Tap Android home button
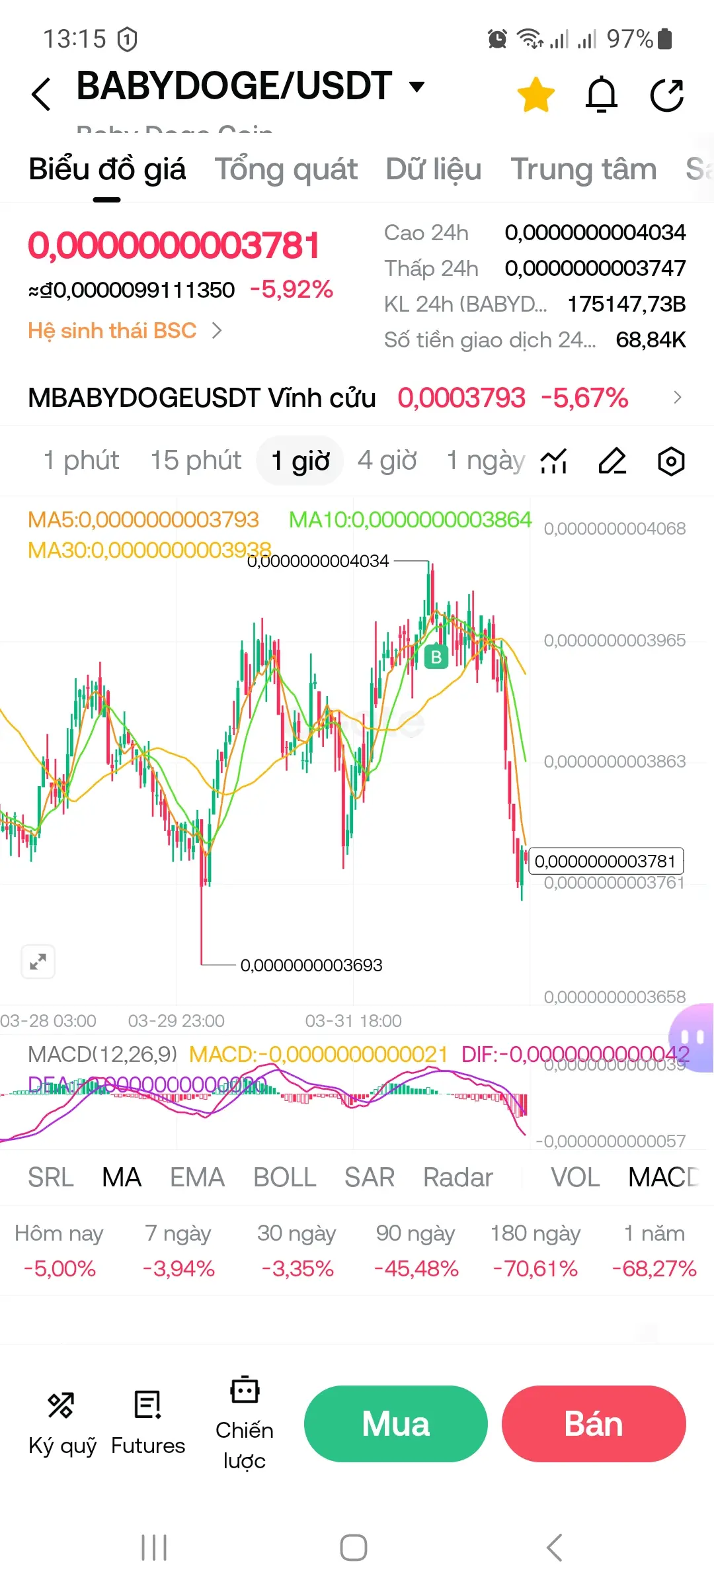The image size is (714, 1588). 354,1548
